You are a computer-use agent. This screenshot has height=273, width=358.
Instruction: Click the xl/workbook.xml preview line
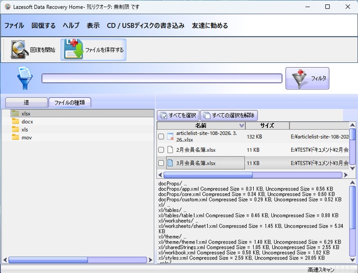244,252
